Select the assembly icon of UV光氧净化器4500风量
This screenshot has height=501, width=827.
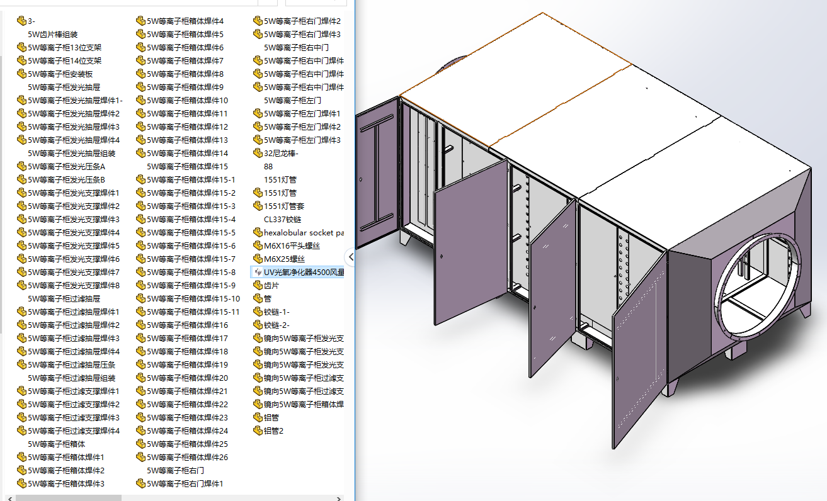[x=258, y=272]
